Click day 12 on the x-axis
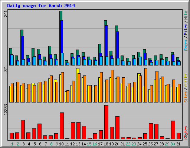The width and height of the screenshot is (190, 148). [72, 144]
